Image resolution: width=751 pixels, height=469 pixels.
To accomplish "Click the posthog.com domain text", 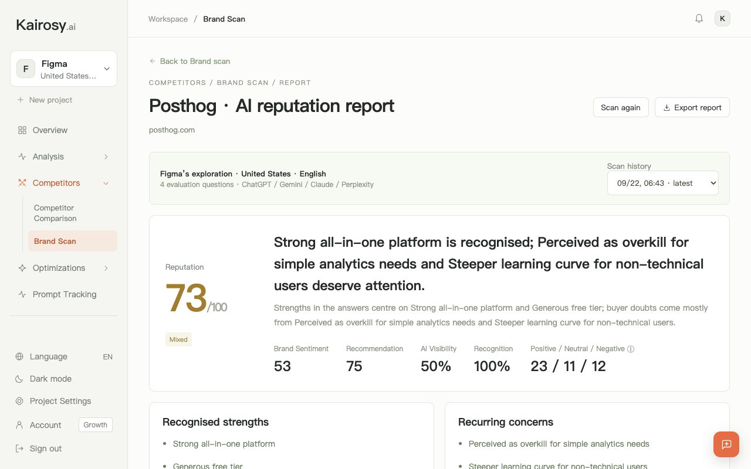I will click(172, 130).
